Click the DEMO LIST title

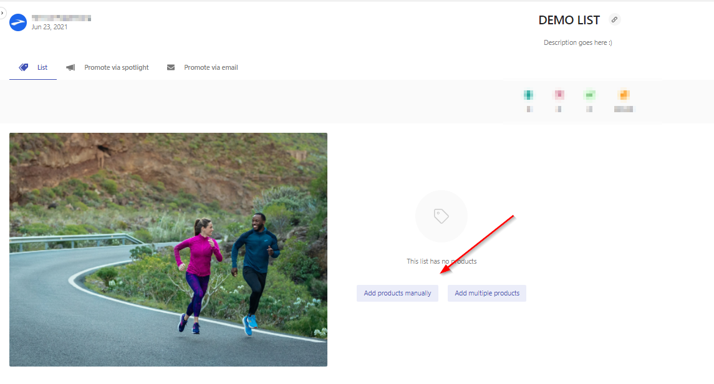569,20
